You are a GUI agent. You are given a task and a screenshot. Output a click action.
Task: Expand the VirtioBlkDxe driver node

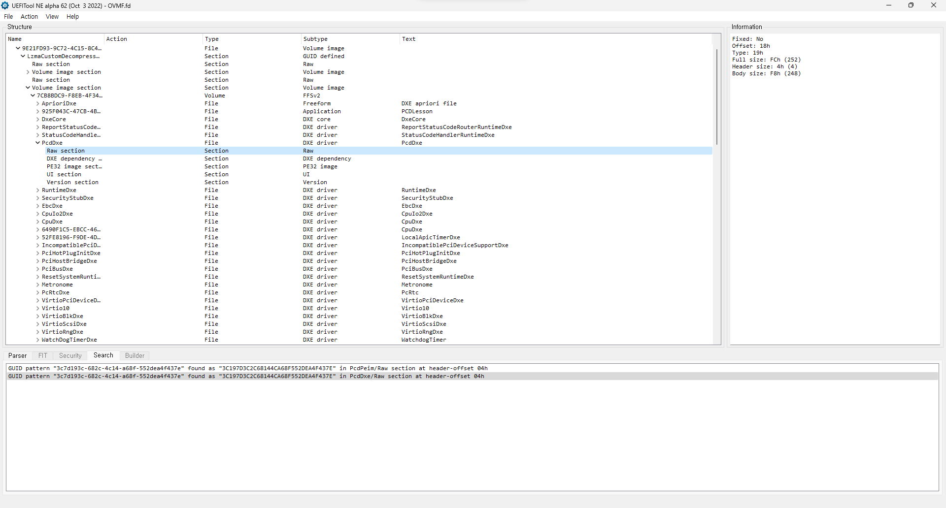[38, 316]
